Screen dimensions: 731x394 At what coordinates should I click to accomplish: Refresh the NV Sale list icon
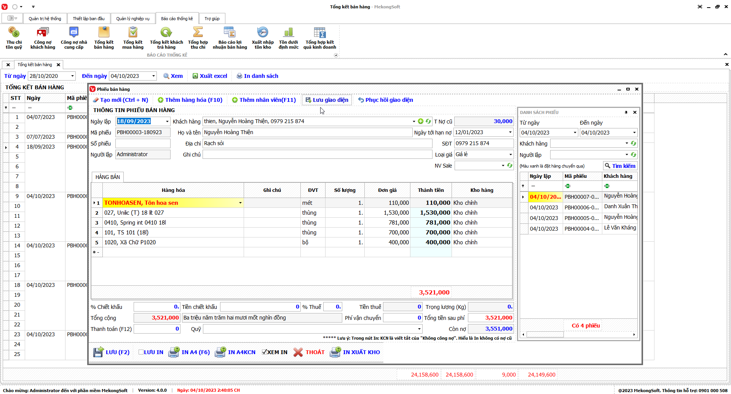pyautogui.click(x=510, y=166)
